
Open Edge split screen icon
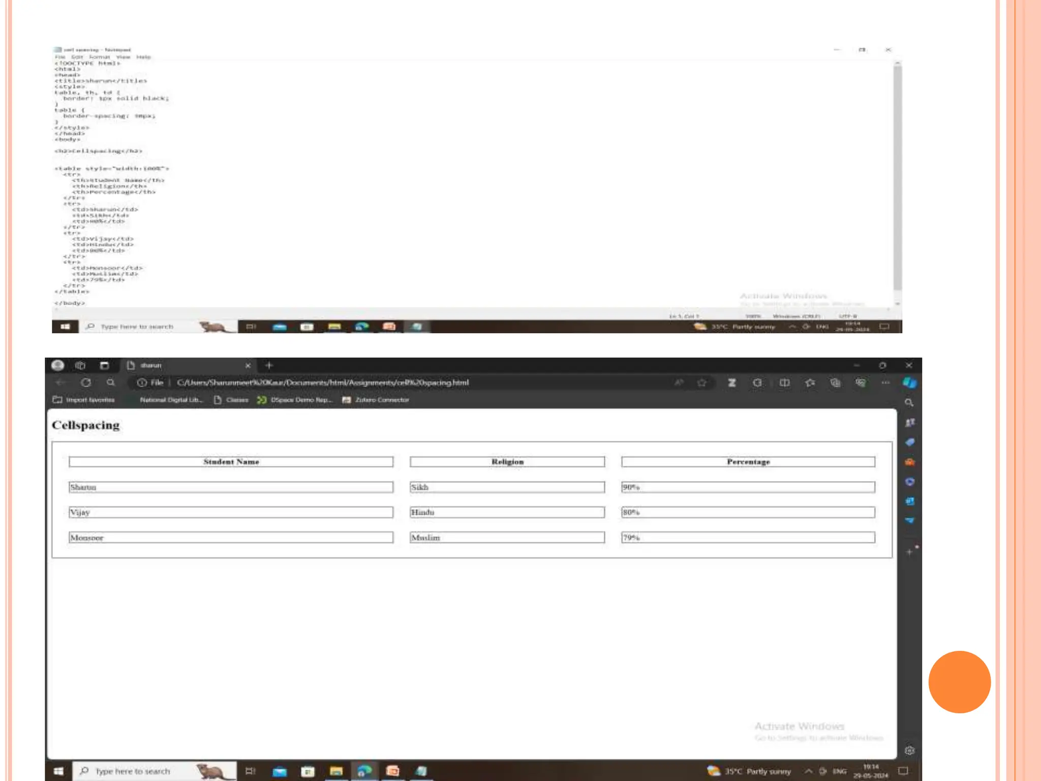pyautogui.click(x=784, y=382)
